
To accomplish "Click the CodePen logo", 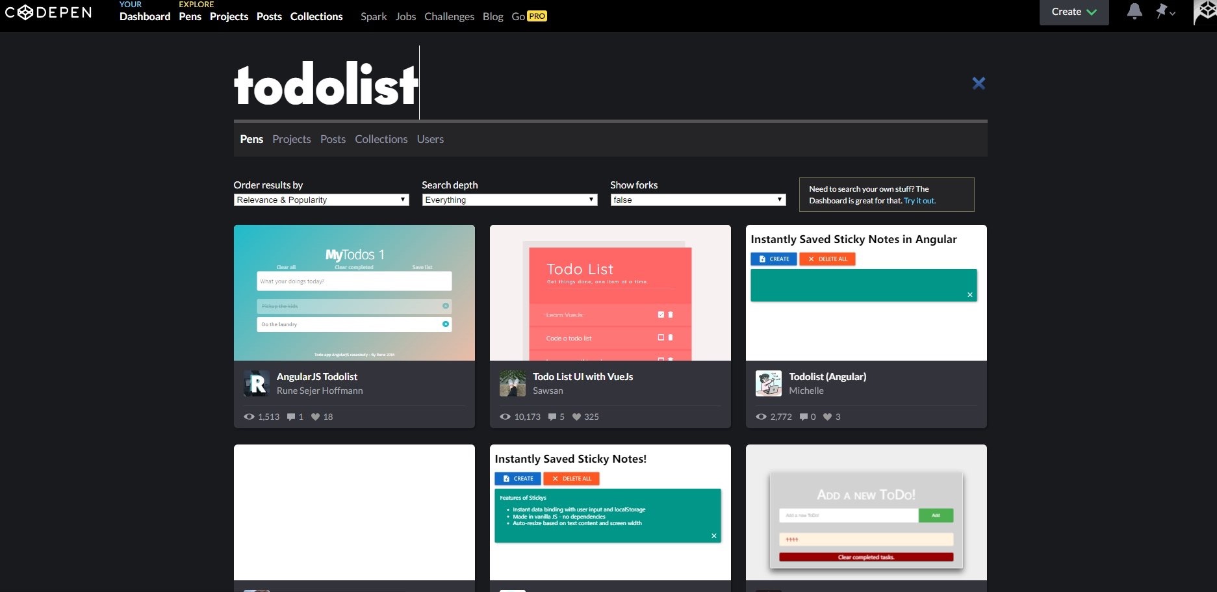I will coord(49,12).
